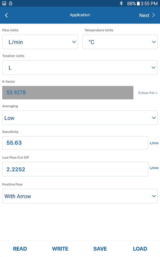Tap the greyed K-factor value field
Image resolution: width=160 pixels, height=257 pixels.
68,93
